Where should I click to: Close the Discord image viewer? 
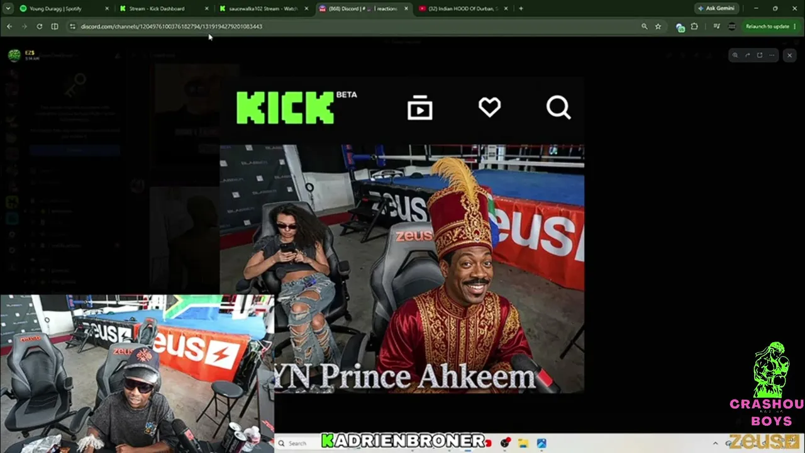click(789, 55)
